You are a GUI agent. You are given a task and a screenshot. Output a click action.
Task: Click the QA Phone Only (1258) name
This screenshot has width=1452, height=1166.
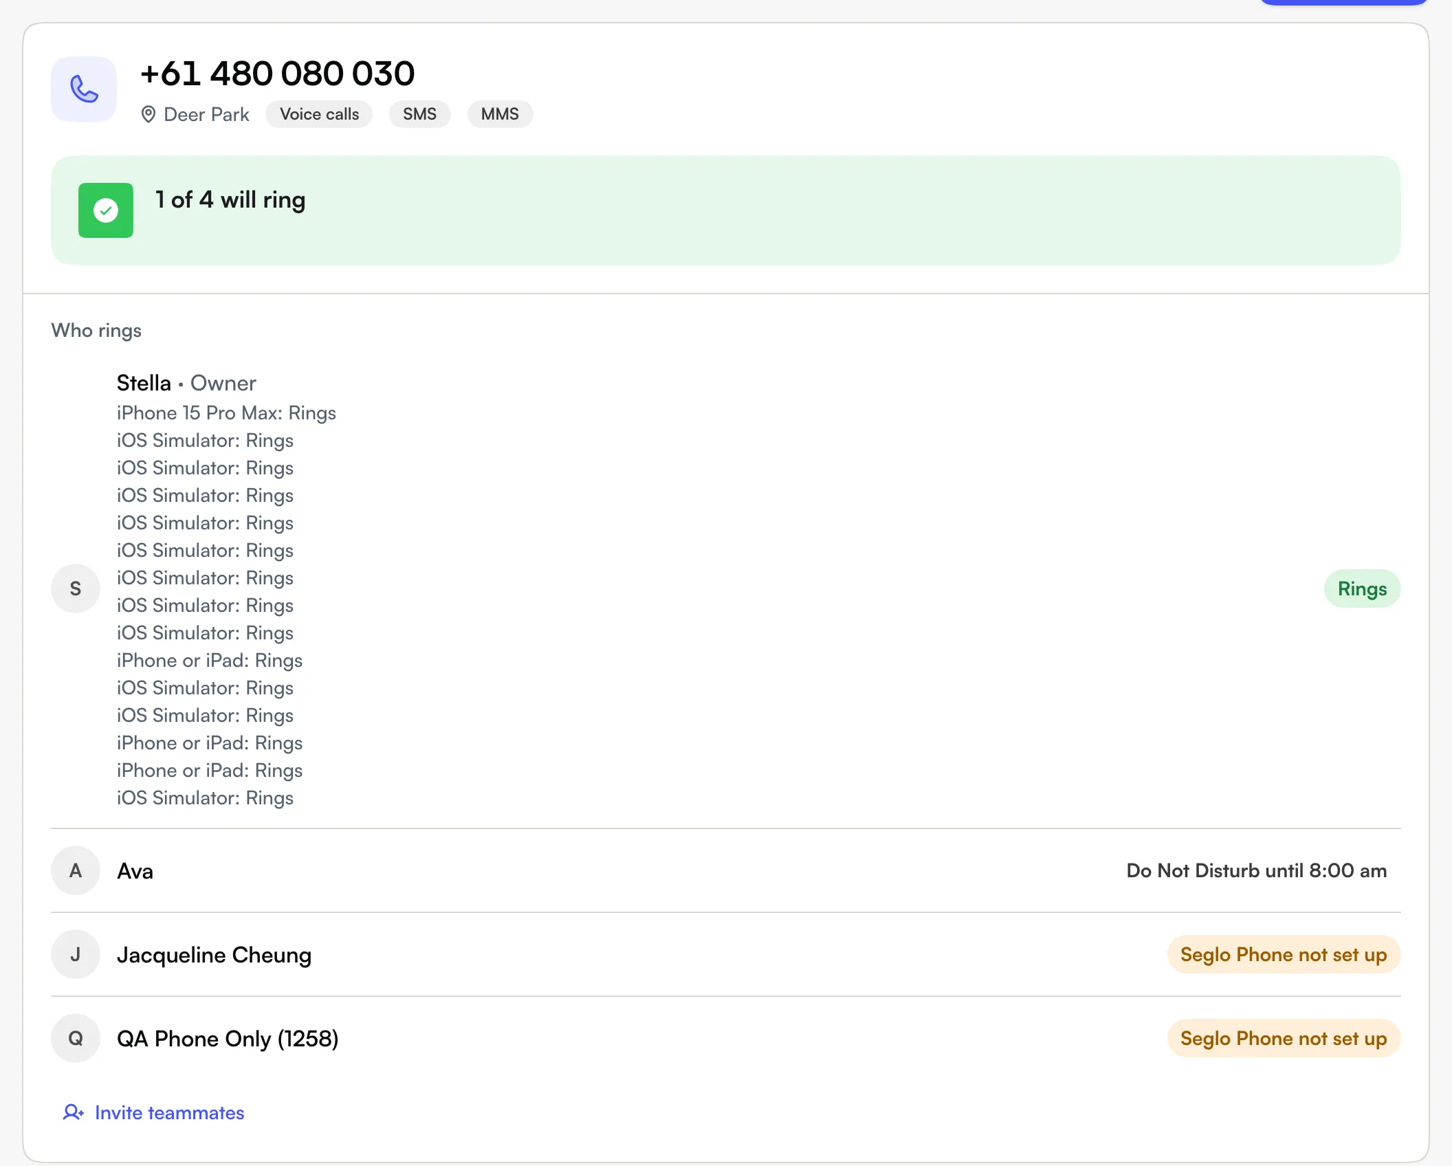[x=228, y=1039]
